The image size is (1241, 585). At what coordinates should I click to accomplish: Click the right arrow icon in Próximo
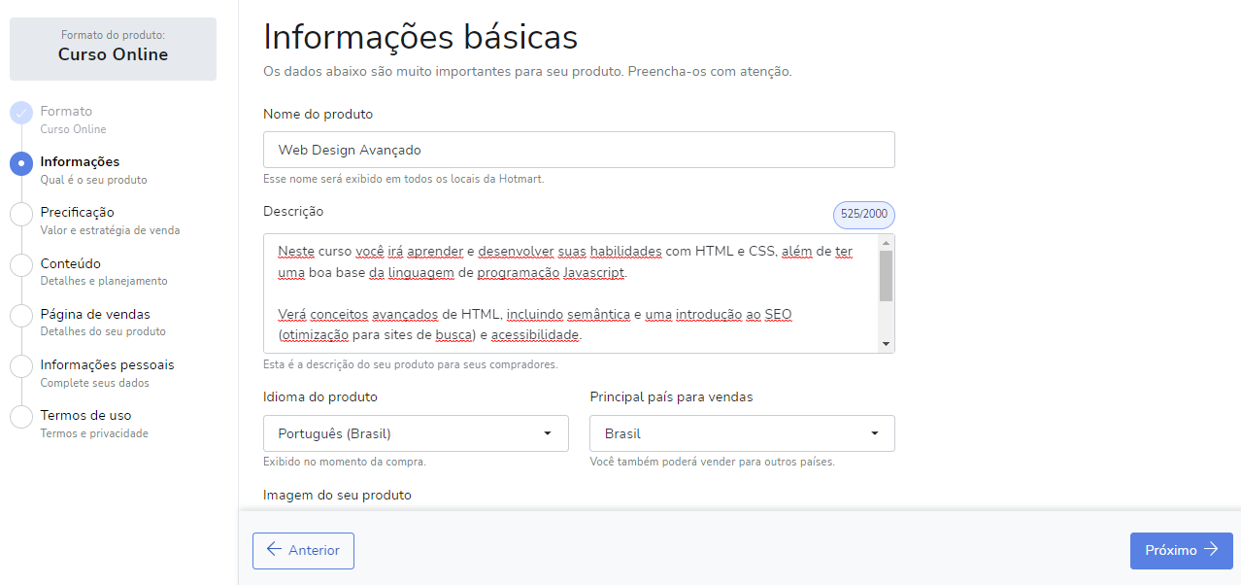pos(1210,550)
